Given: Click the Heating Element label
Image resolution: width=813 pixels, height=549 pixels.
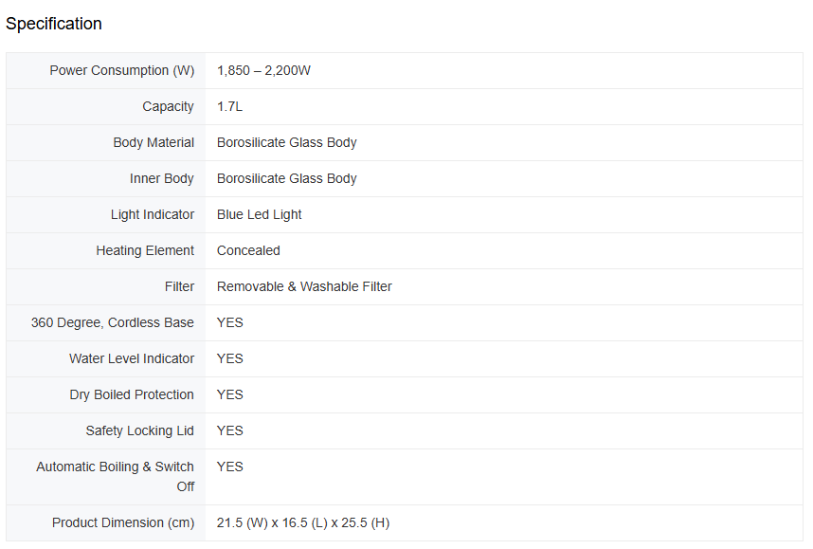Looking at the screenshot, I should click(x=145, y=250).
